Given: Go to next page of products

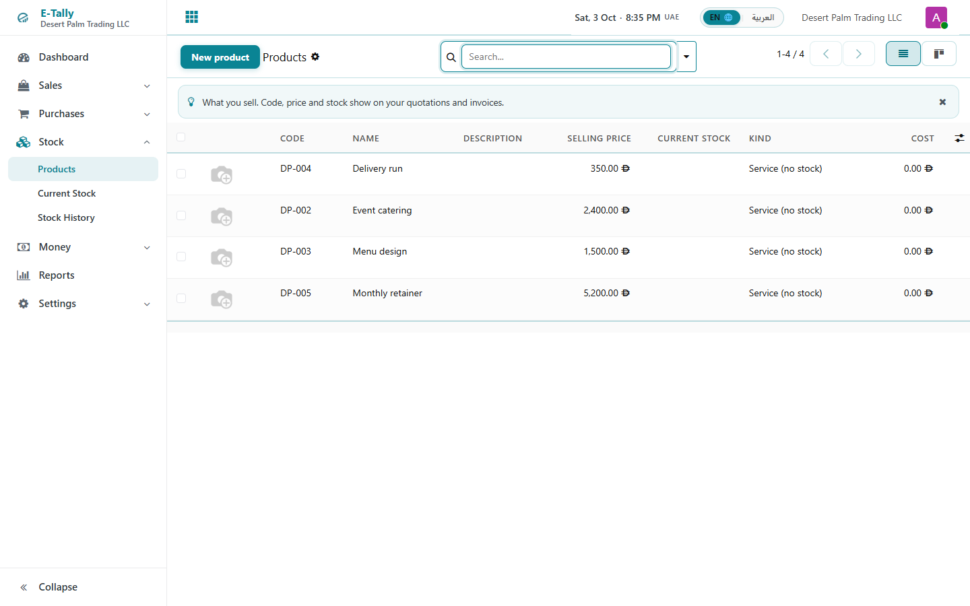Looking at the screenshot, I should [x=859, y=54].
